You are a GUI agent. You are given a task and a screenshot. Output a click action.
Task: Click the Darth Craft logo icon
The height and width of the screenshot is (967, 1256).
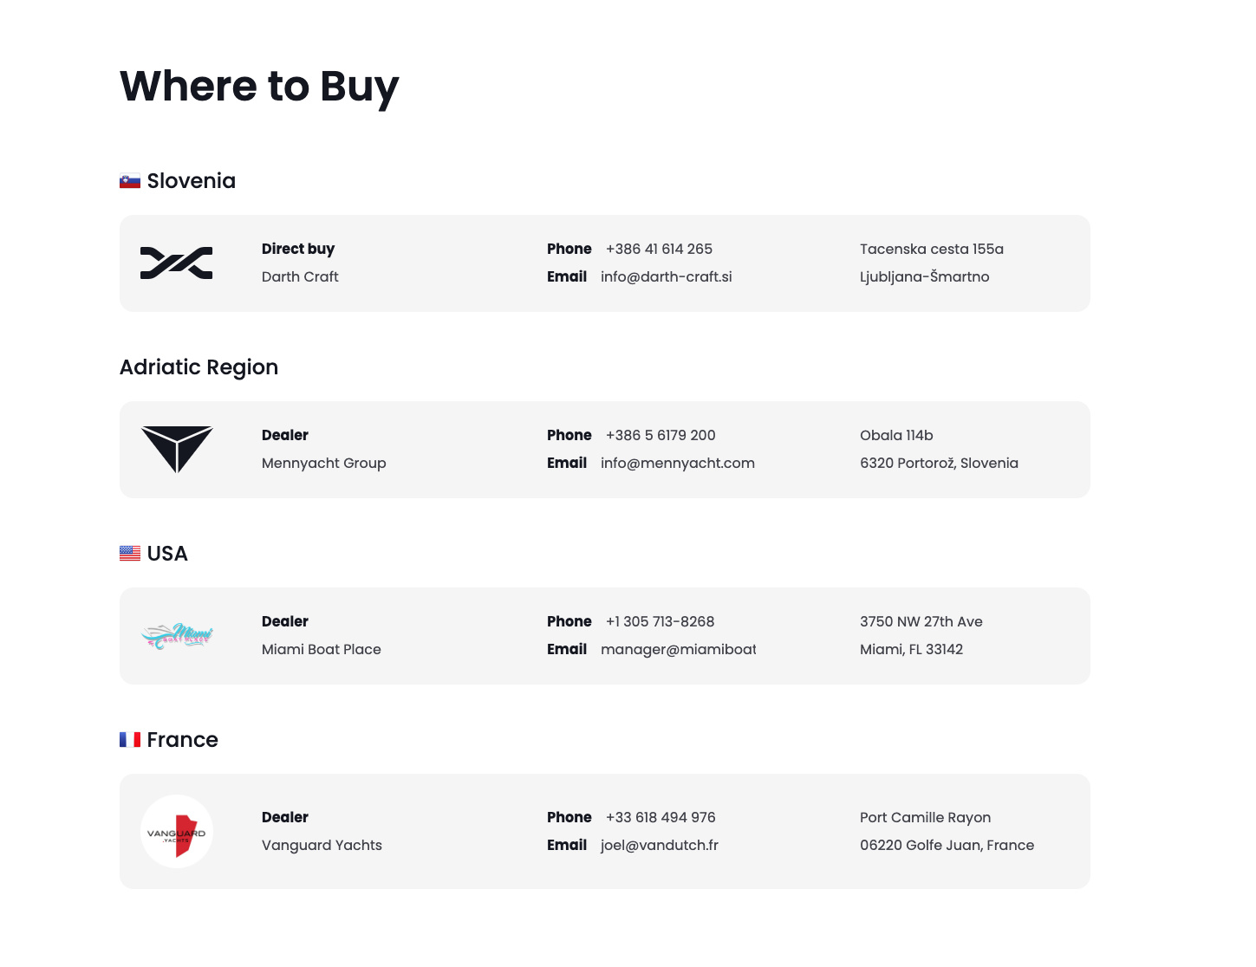click(x=177, y=263)
